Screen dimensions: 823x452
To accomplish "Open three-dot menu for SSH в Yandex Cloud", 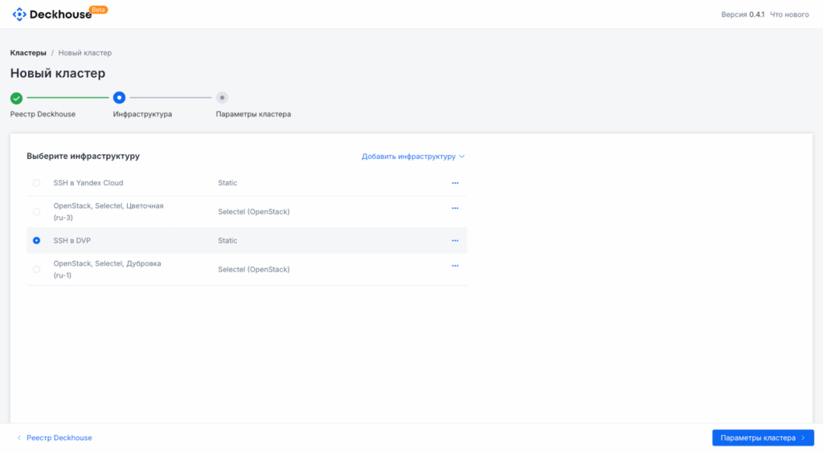I will 455,183.
